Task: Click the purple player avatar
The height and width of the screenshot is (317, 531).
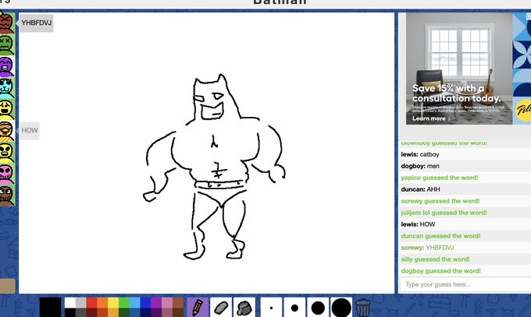Action: 7,66
